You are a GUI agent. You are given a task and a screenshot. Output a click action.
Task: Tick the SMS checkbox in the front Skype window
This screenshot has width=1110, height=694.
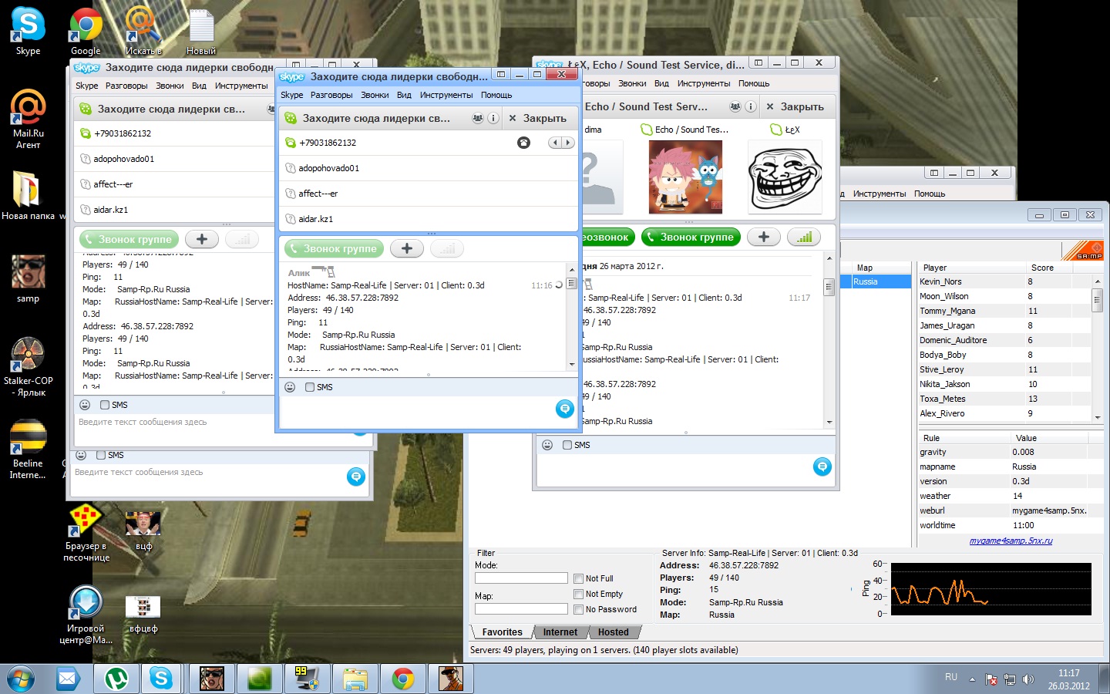[310, 387]
